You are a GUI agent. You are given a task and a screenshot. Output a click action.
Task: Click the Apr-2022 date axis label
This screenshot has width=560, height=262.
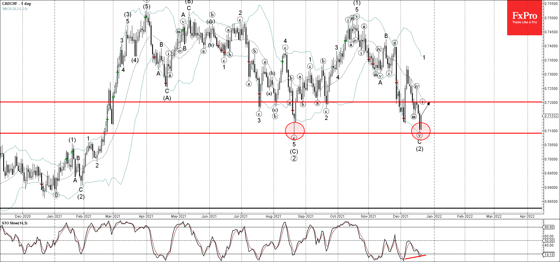(x=527, y=216)
